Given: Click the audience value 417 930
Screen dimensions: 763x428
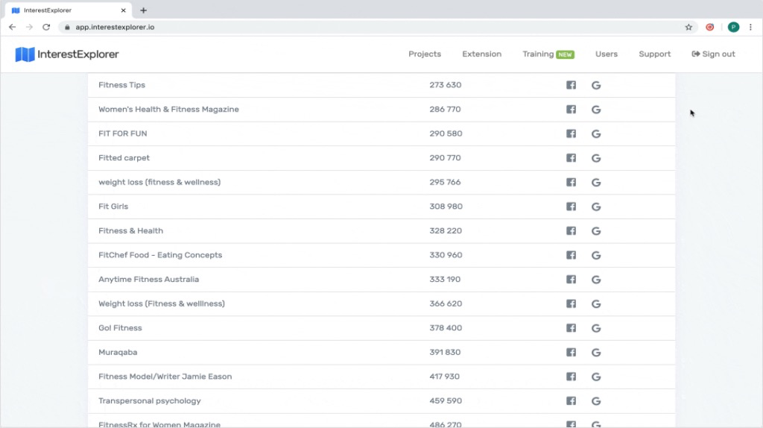Looking at the screenshot, I should coord(444,377).
